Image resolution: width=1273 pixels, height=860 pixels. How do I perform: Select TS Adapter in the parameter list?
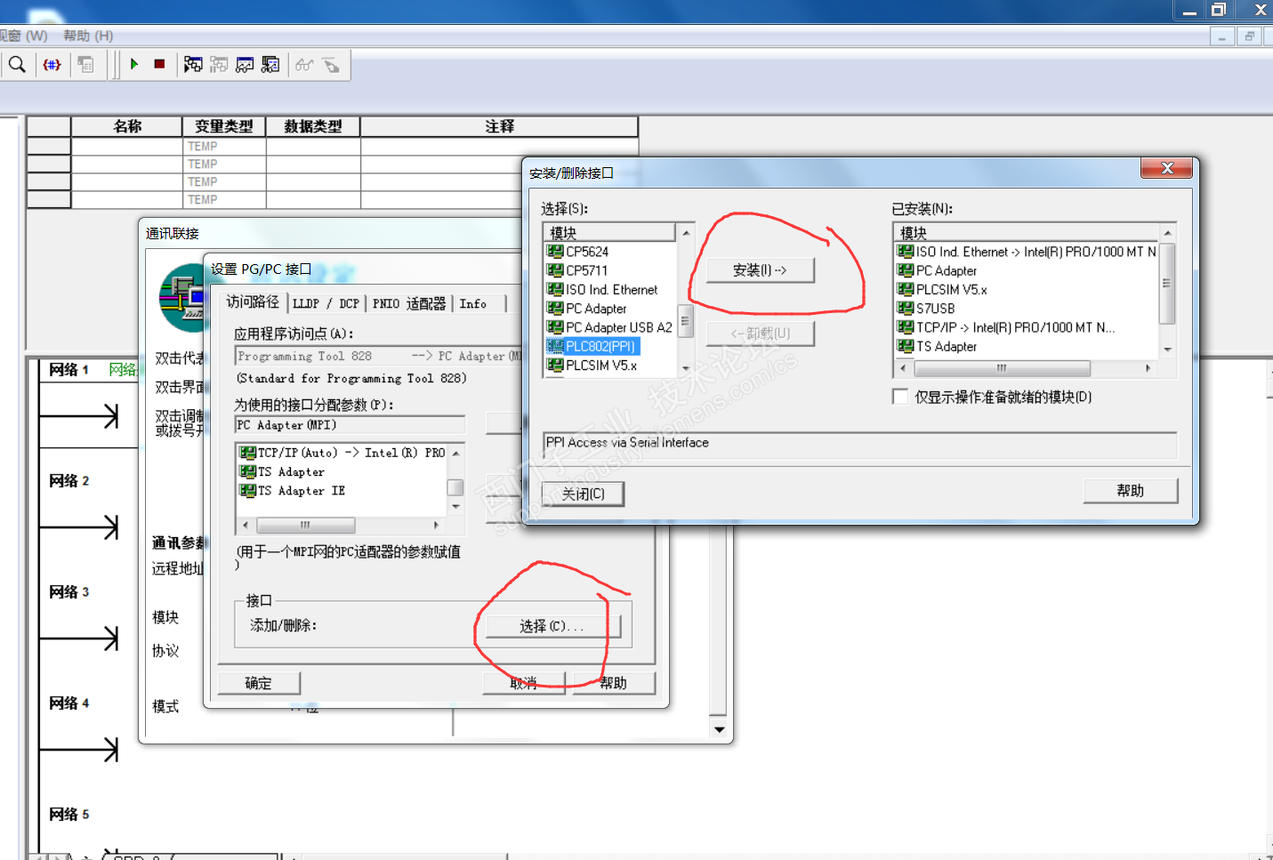pos(291,472)
